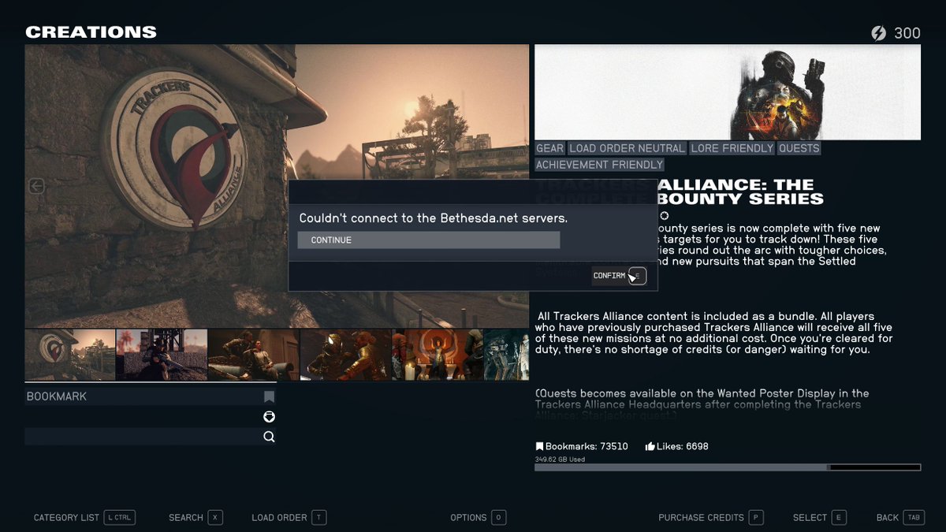Select the golden armored figures thumbnail
This screenshot has height=532, width=946.
pyautogui.click(x=346, y=355)
